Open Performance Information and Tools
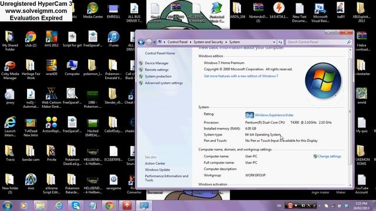This screenshot has height=211, width=376. (x=166, y=178)
